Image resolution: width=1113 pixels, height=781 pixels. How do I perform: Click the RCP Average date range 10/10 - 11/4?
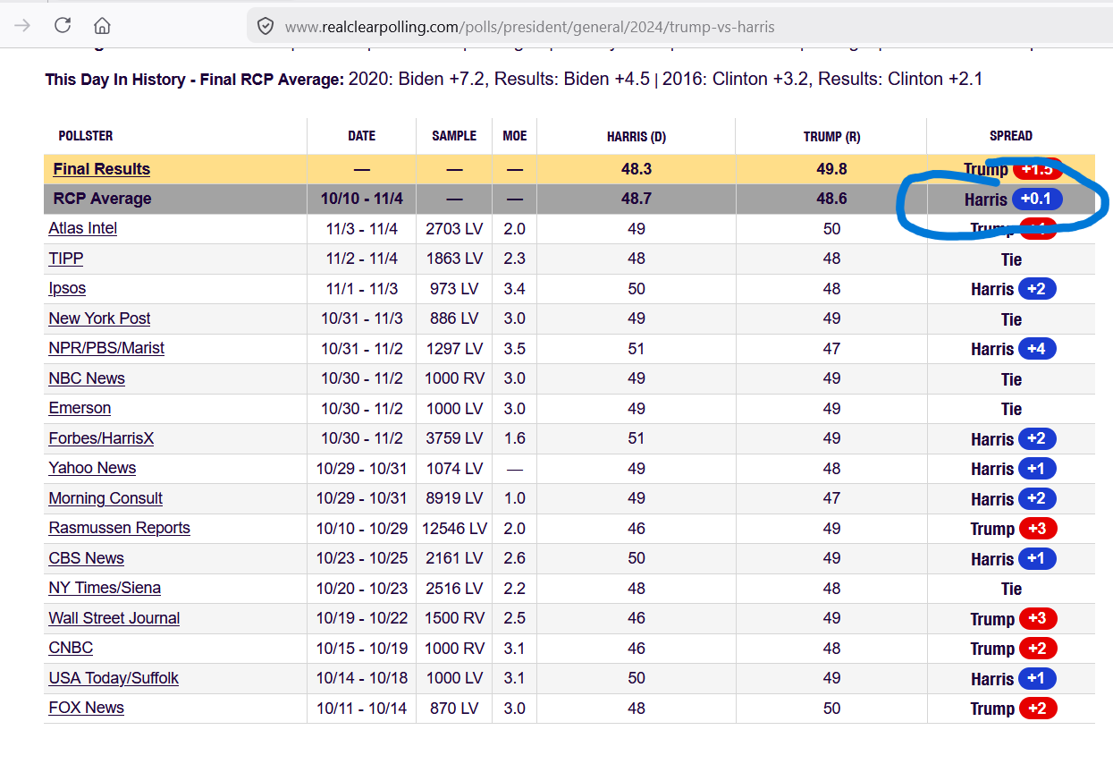point(362,199)
